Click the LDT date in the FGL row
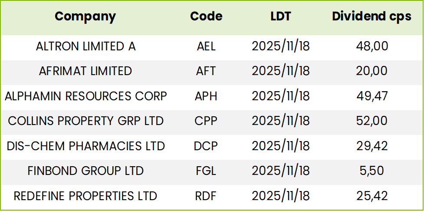 (x=281, y=171)
